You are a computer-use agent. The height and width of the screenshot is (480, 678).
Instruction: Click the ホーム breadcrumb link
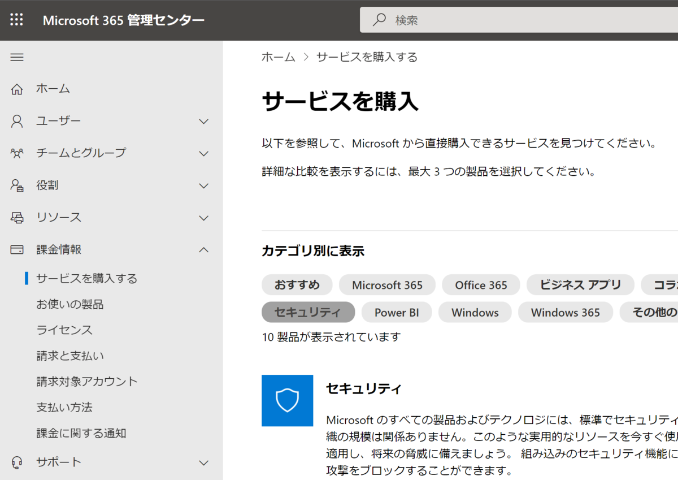click(x=279, y=57)
